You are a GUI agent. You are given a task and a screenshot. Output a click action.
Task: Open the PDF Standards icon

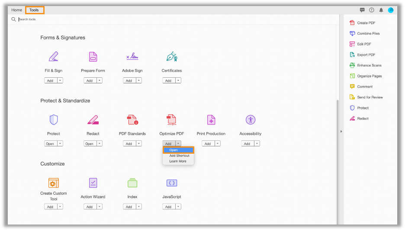coord(132,120)
